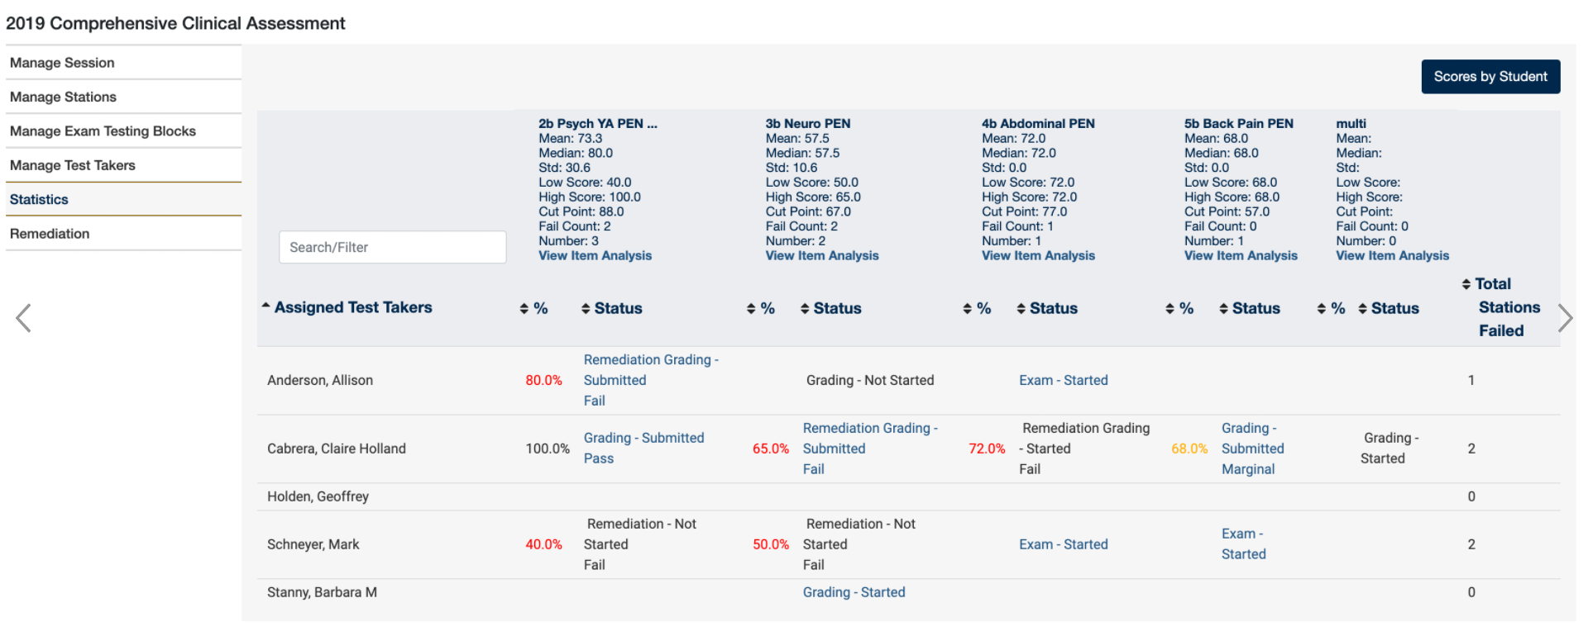The width and height of the screenshot is (1588, 636).
Task: Sort by Assigned Test Takers column
Action: [x=347, y=307]
